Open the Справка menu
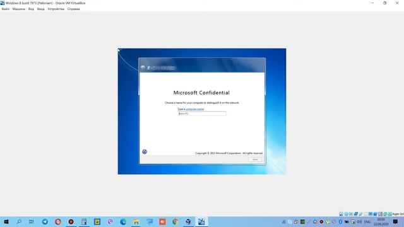The height and width of the screenshot is (227, 404). [74, 9]
